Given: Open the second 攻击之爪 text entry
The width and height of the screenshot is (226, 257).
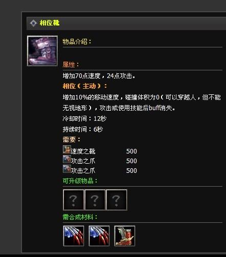Looking at the screenshot, I should coord(83,171).
